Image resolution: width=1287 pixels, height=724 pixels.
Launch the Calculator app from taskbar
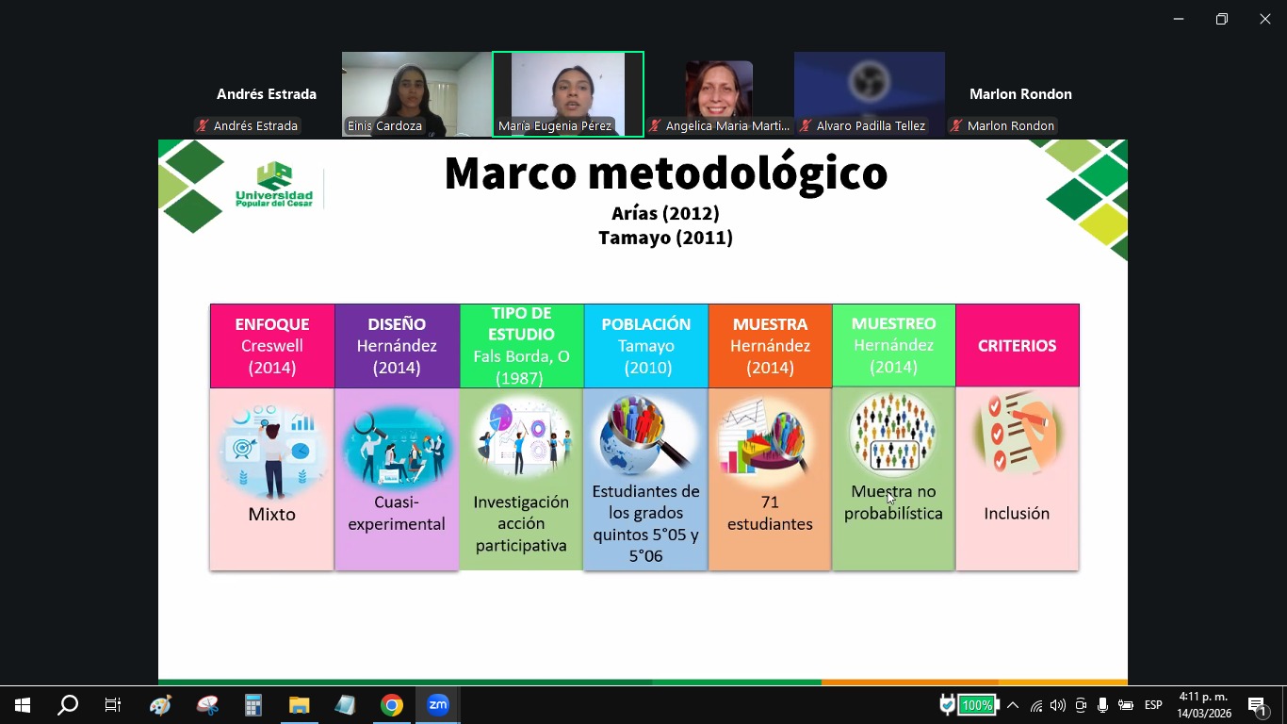coord(253,705)
